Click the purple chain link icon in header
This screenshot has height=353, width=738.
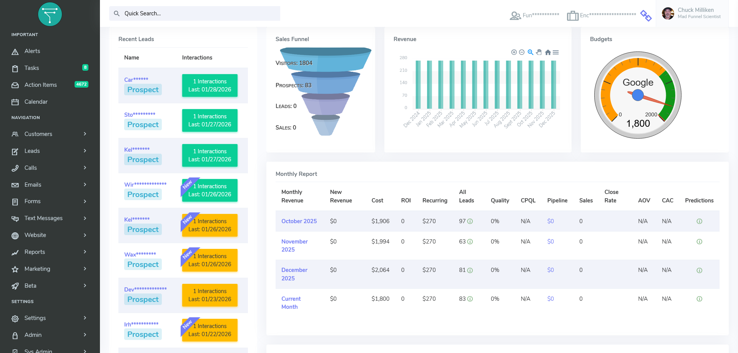(646, 15)
